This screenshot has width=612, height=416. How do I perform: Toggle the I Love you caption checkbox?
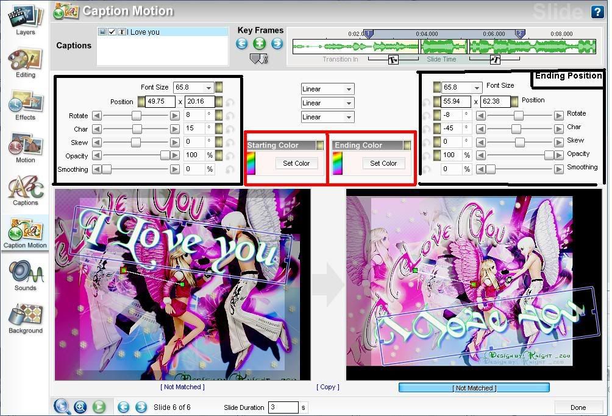click(112, 32)
